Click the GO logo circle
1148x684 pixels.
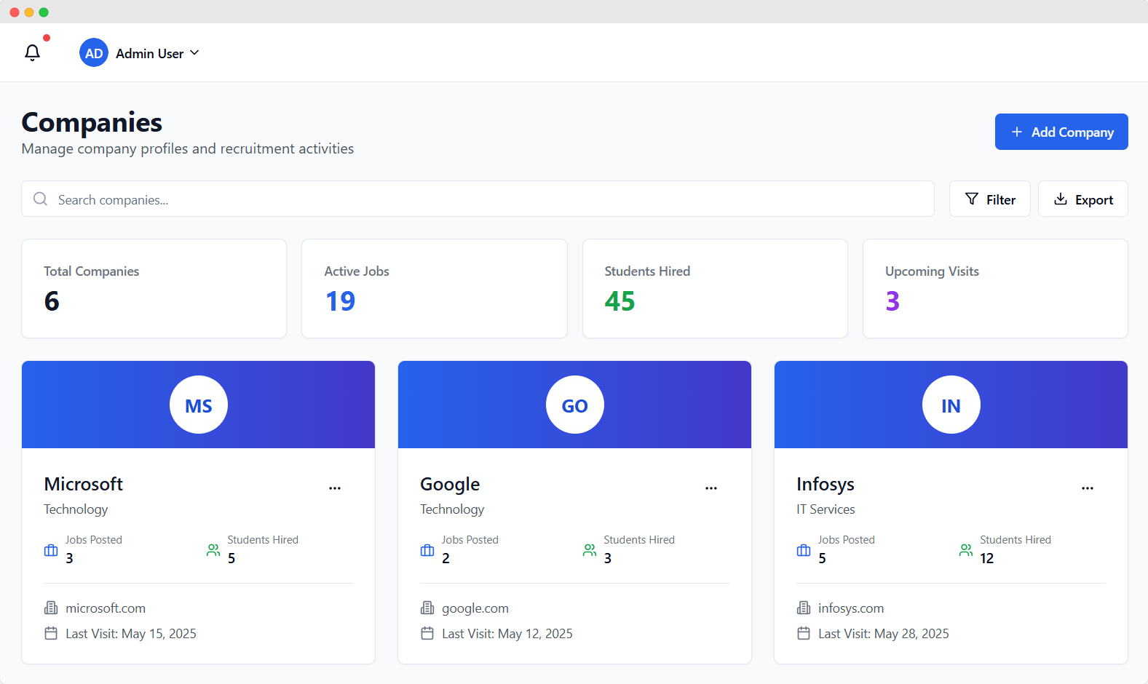pos(575,405)
